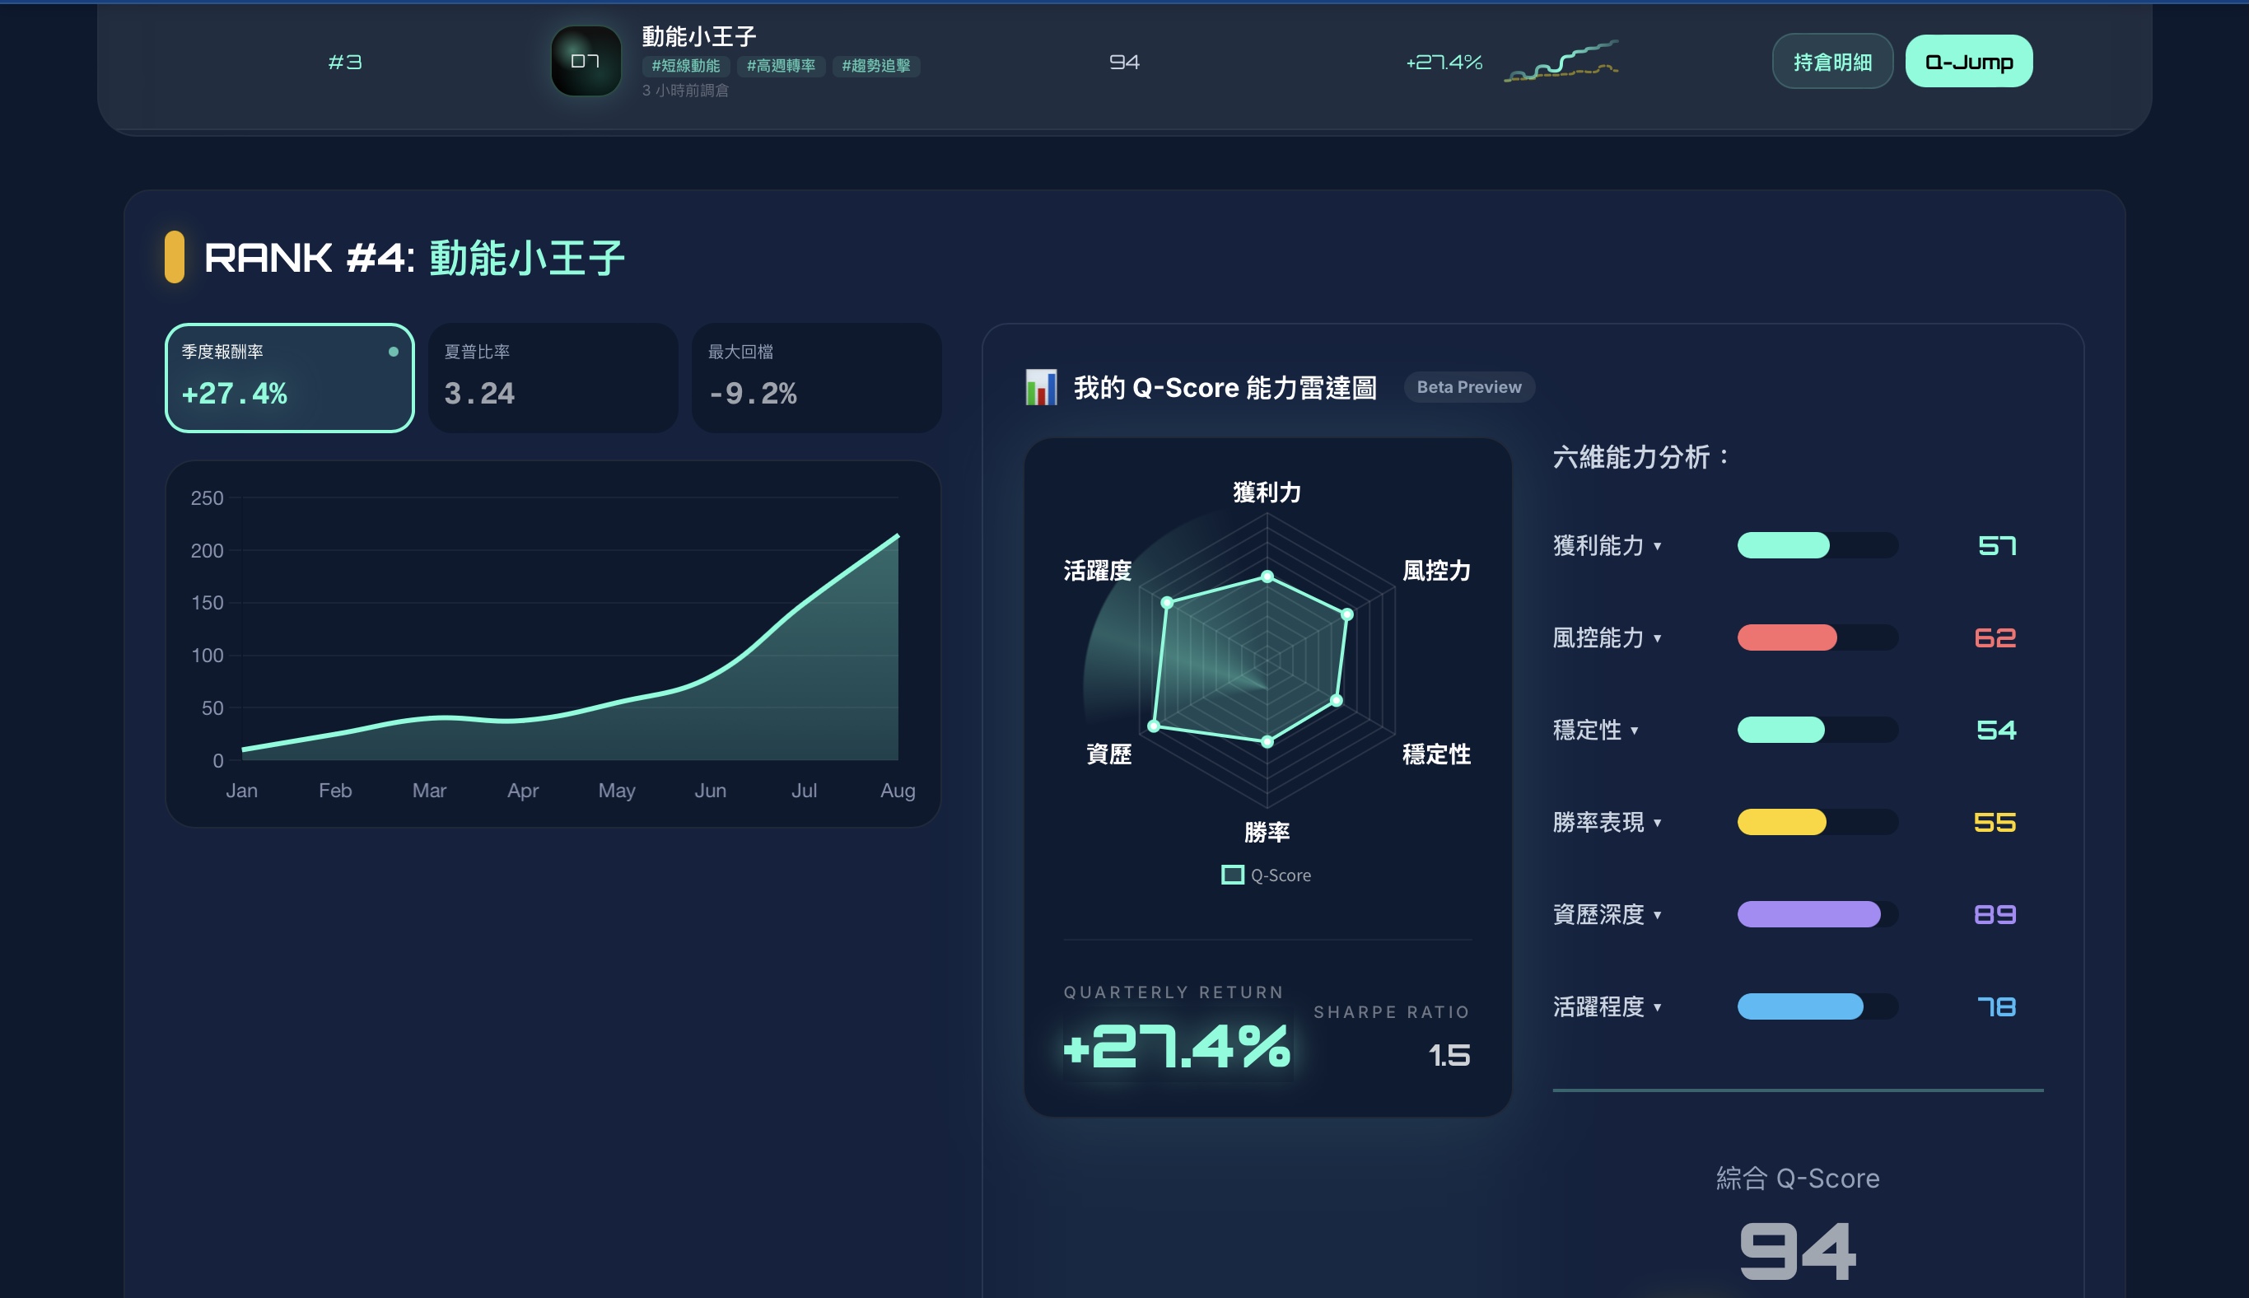The image size is (2249, 1298).
Task: Click the yellow marker beside RANK #4
Action: (175, 257)
